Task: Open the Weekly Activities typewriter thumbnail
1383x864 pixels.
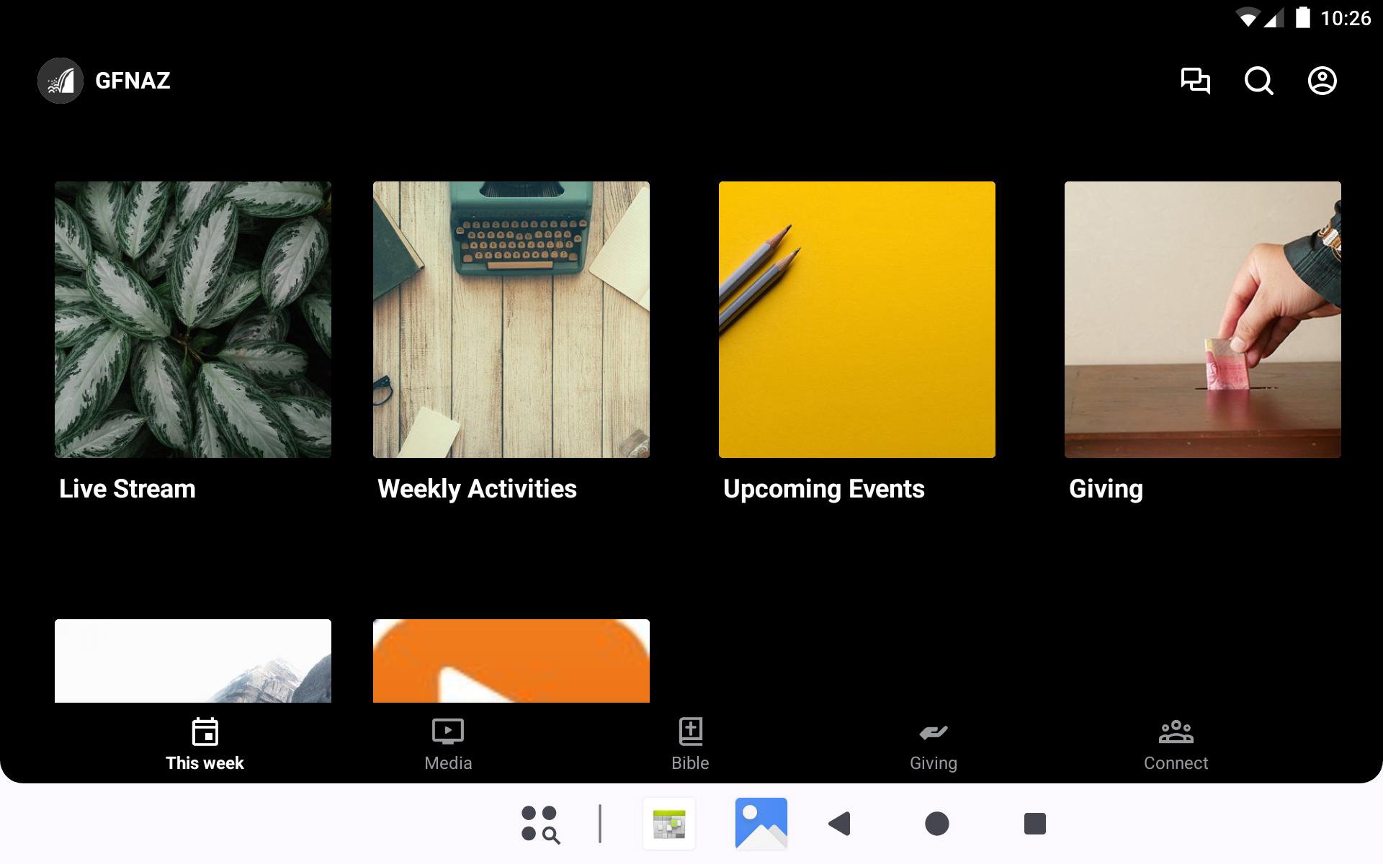Action: [x=511, y=320]
